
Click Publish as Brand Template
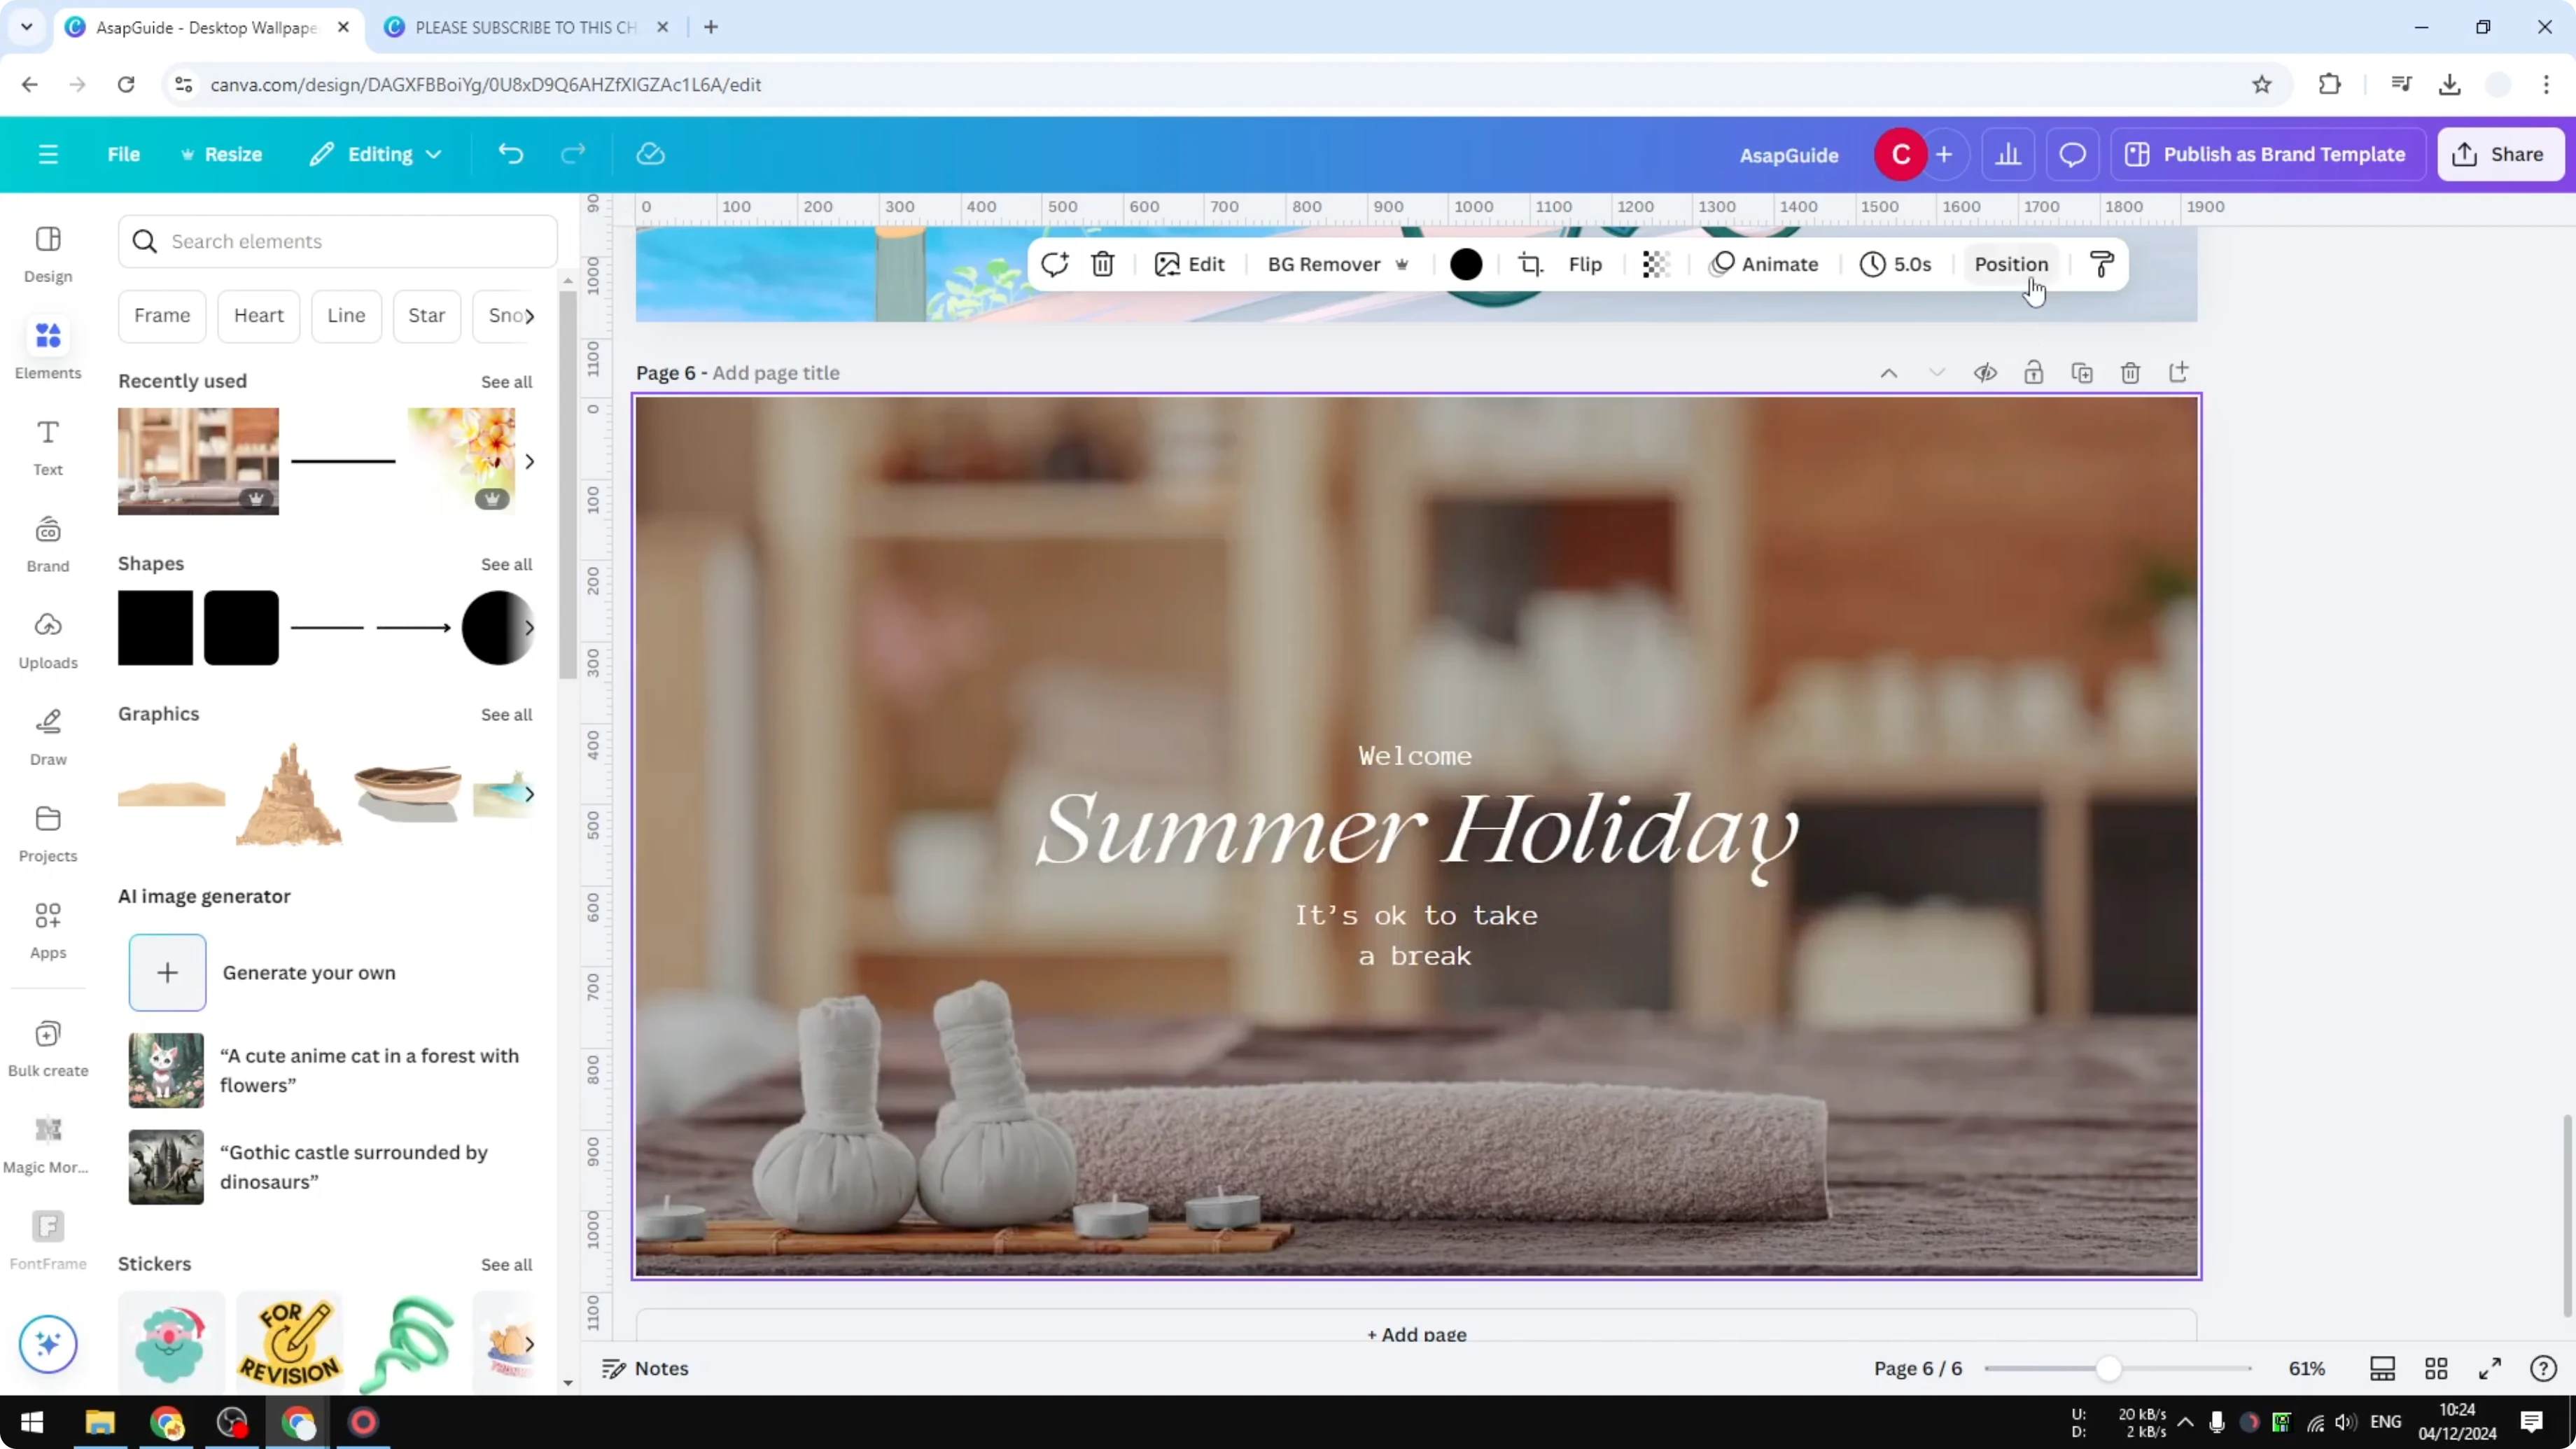pos(2268,154)
